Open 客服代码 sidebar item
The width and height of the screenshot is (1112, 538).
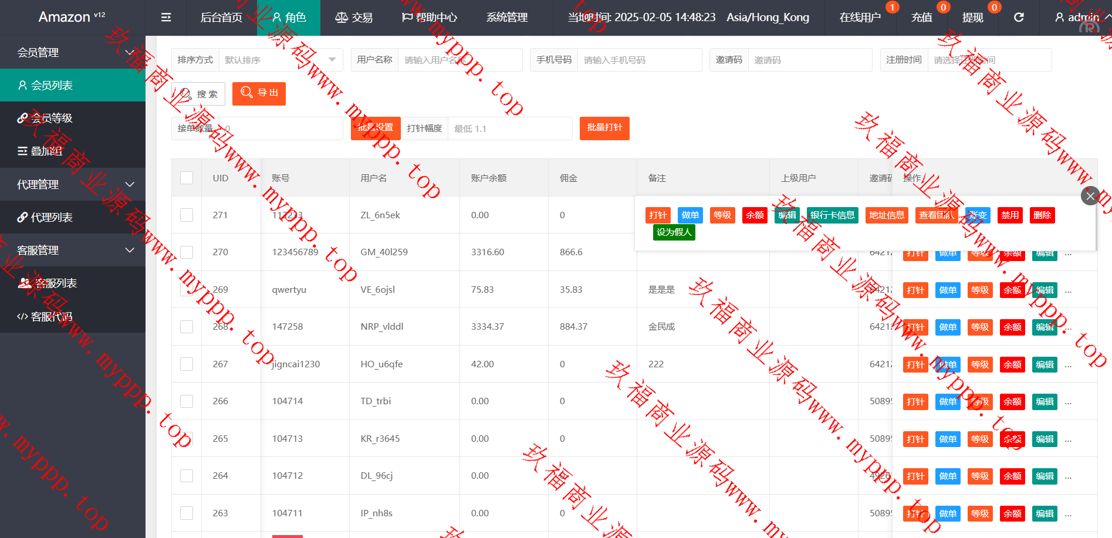tap(72, 317)
